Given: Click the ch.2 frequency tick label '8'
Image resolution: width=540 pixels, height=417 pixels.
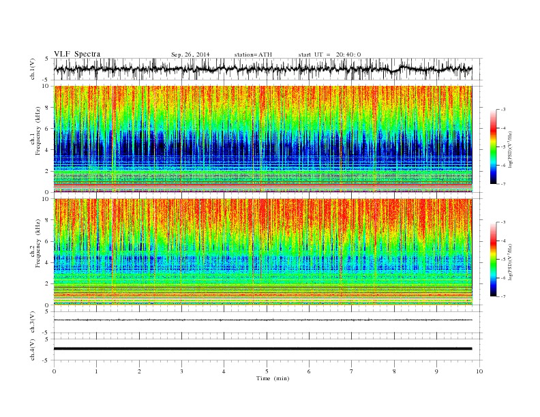Looking at the screenshot, I should click(x=47, y=220).
